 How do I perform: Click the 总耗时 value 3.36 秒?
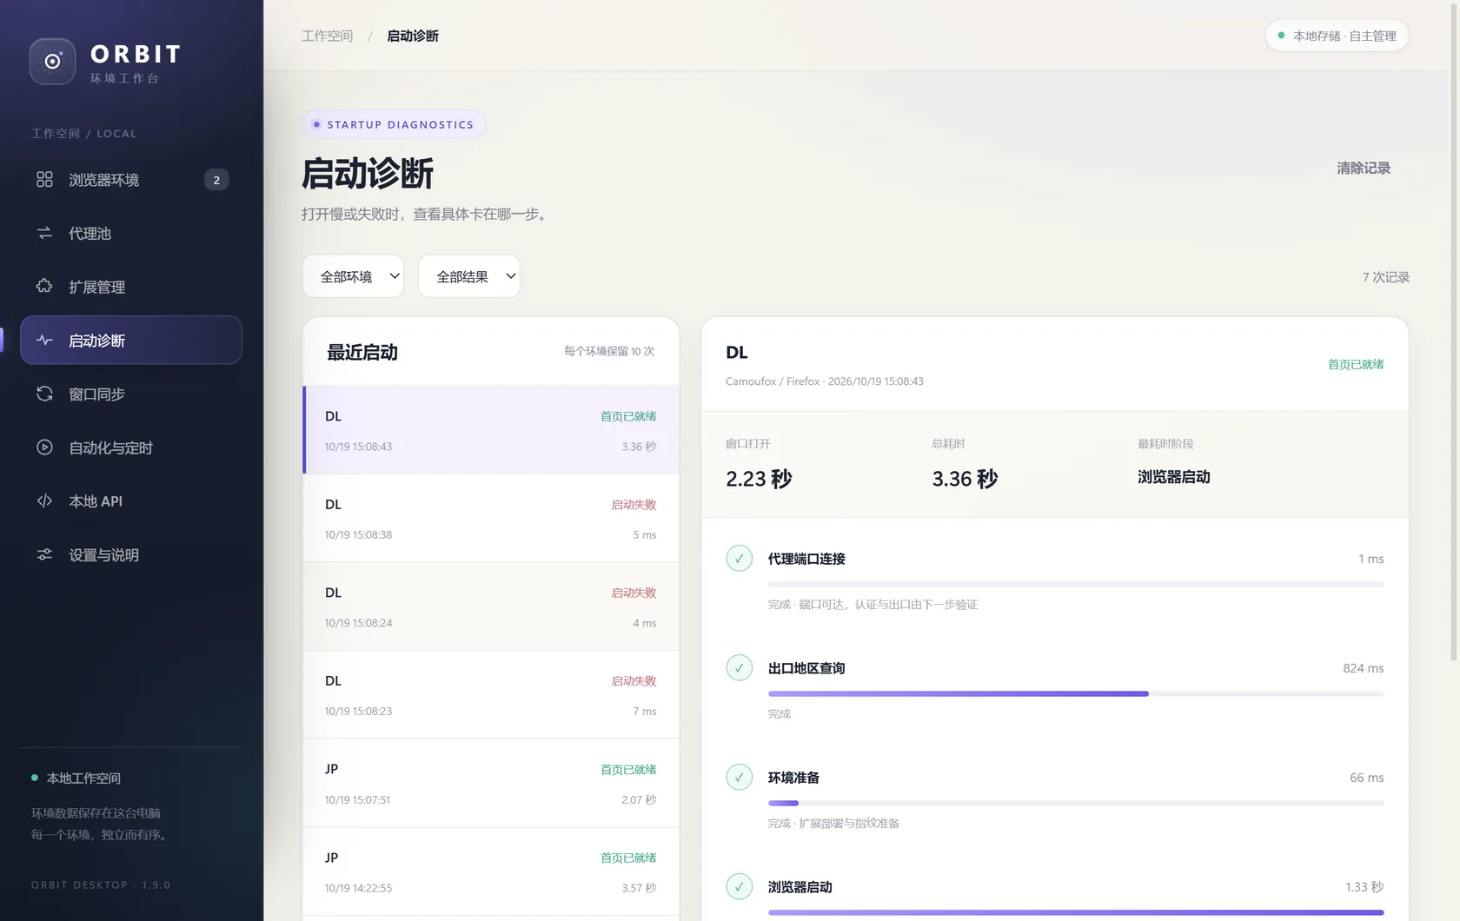tap(965, 479)
